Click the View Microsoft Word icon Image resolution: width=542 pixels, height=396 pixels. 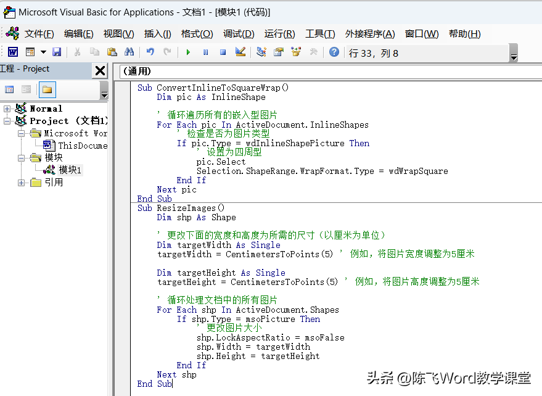click(x=12, y=52)
